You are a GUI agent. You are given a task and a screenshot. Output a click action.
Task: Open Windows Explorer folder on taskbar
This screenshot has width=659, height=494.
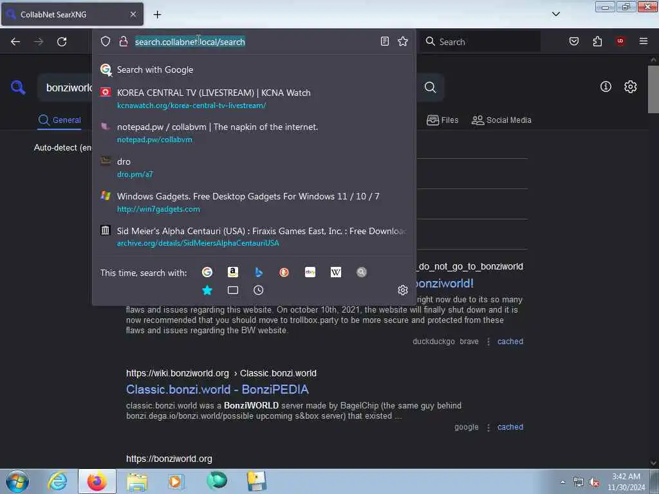point(137,481)
